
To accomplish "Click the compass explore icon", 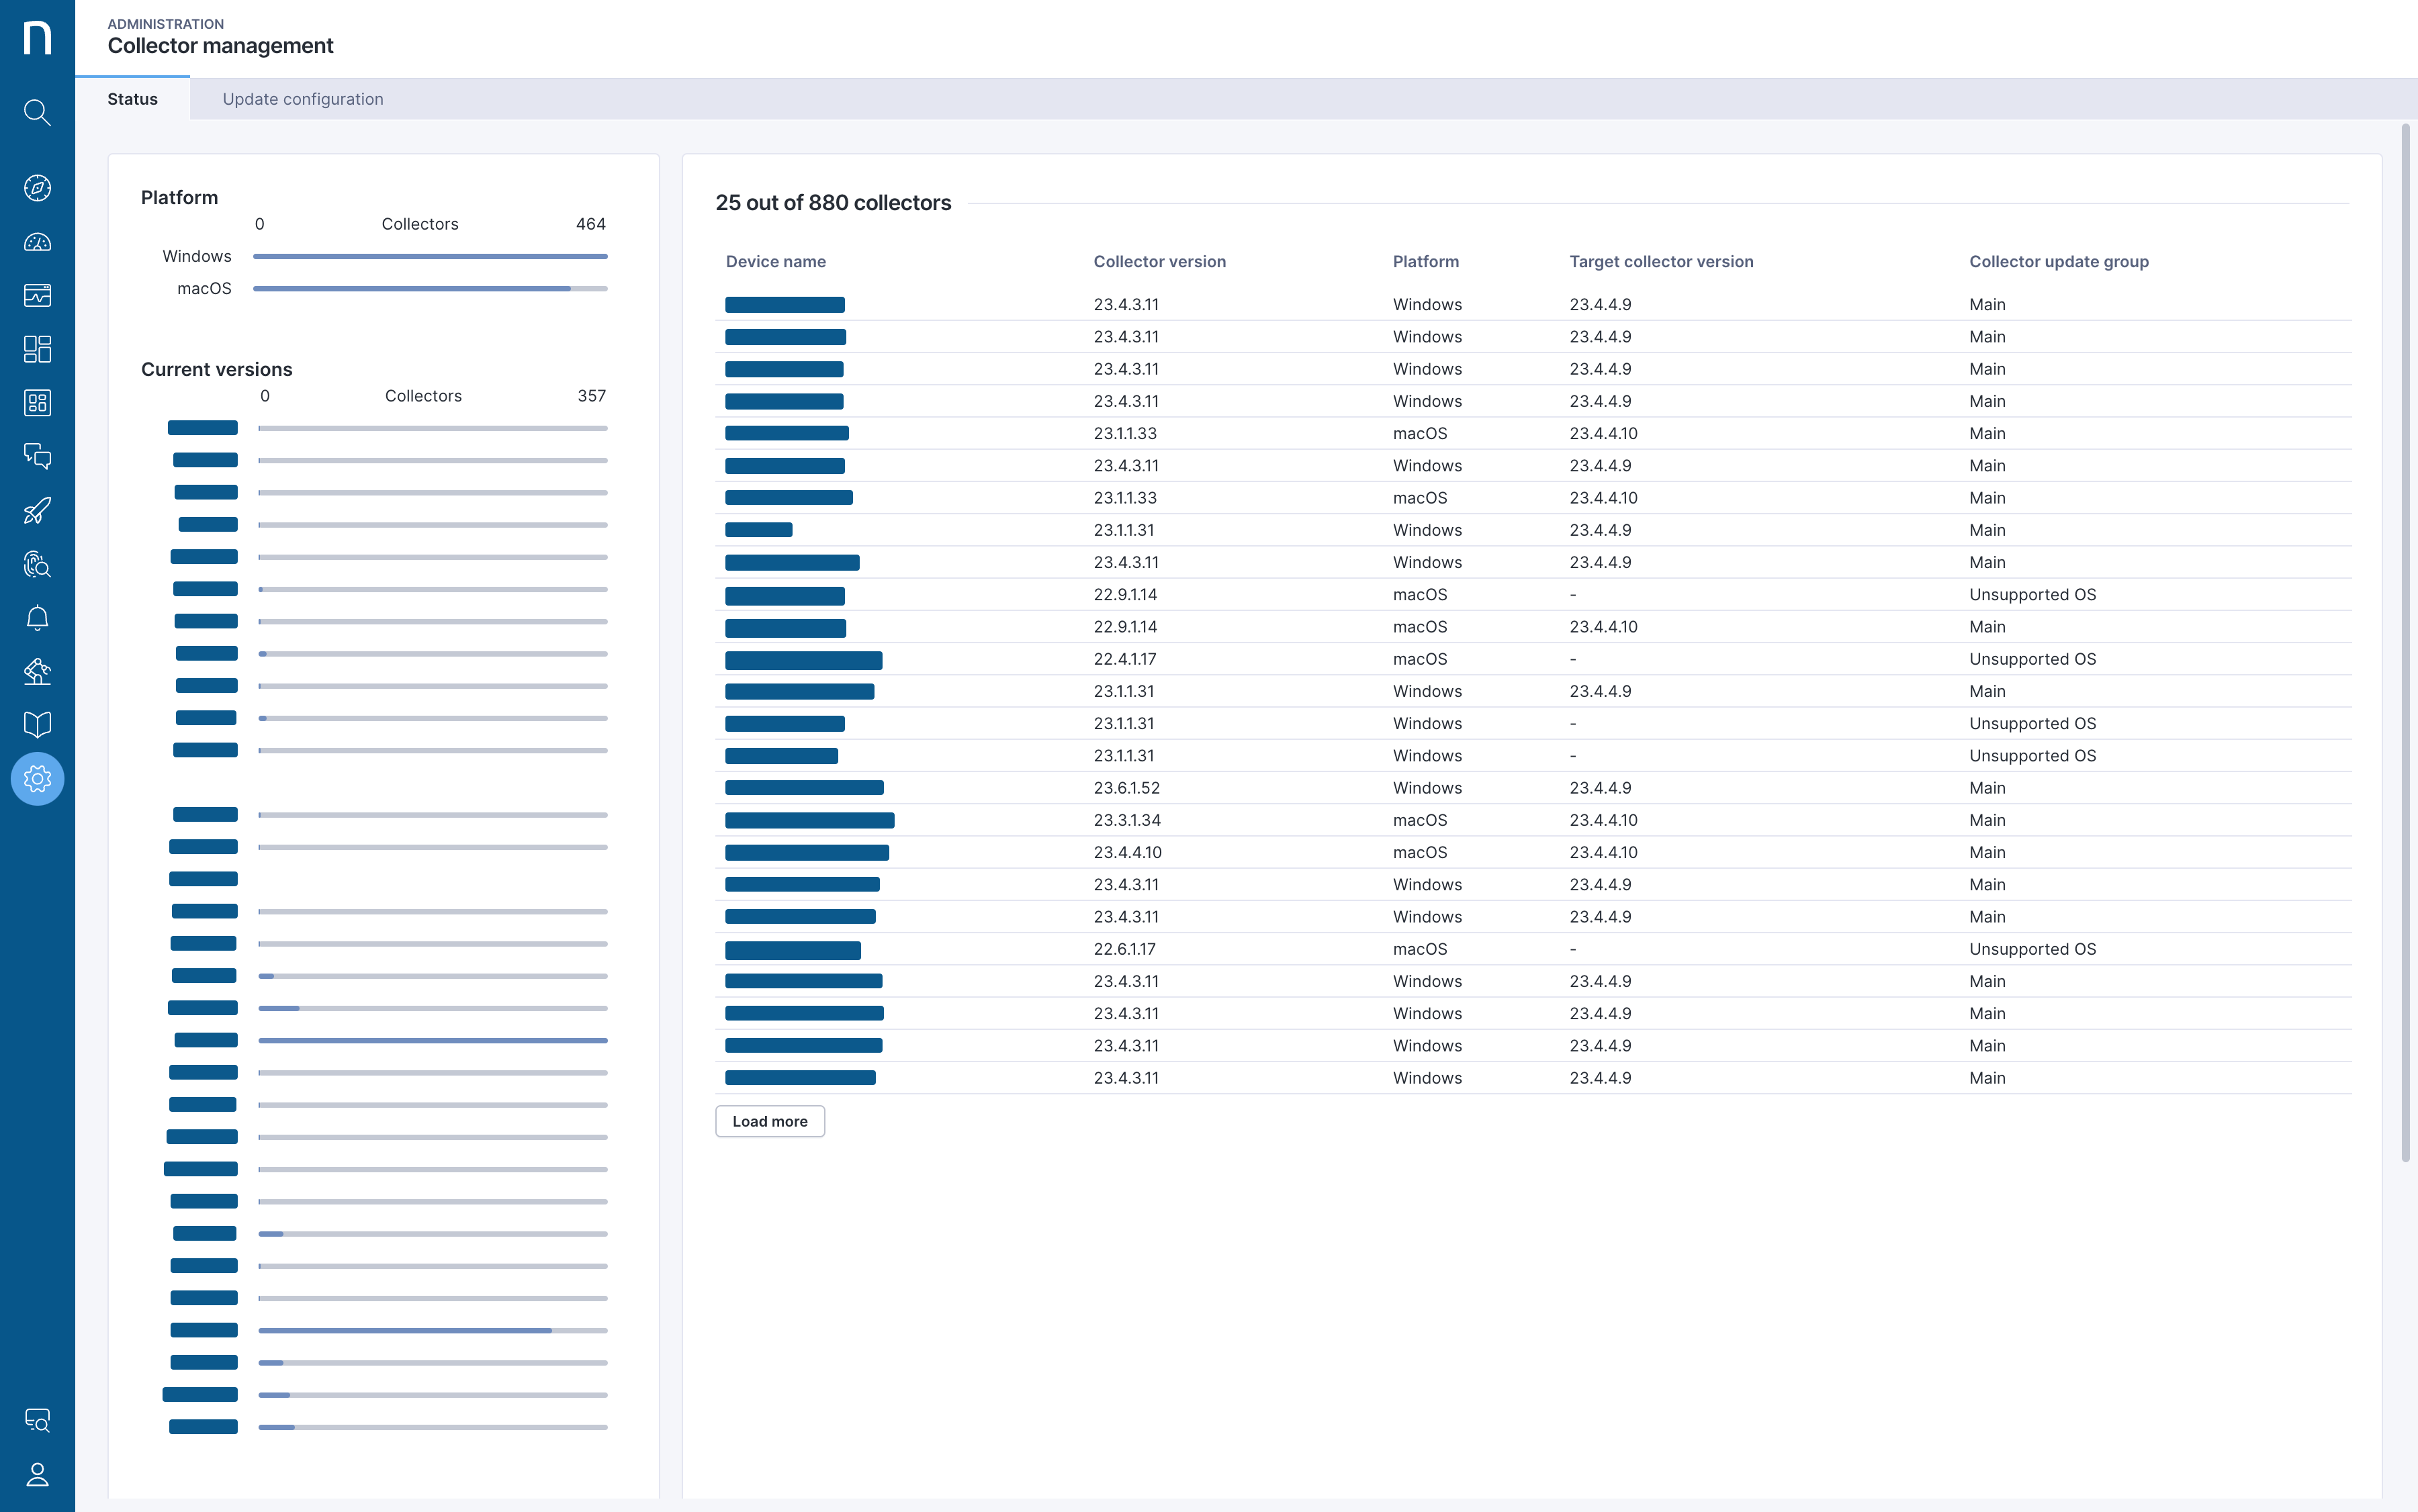I will coord(37,188).
